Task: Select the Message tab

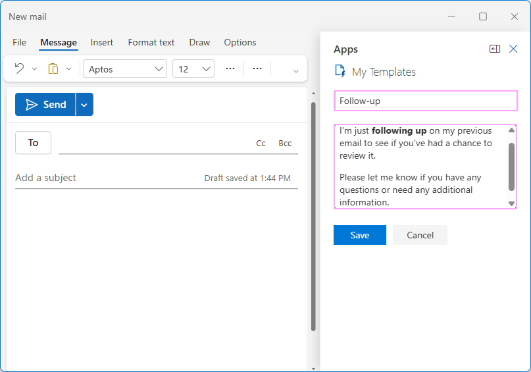Action: click(x=59, y=42)
